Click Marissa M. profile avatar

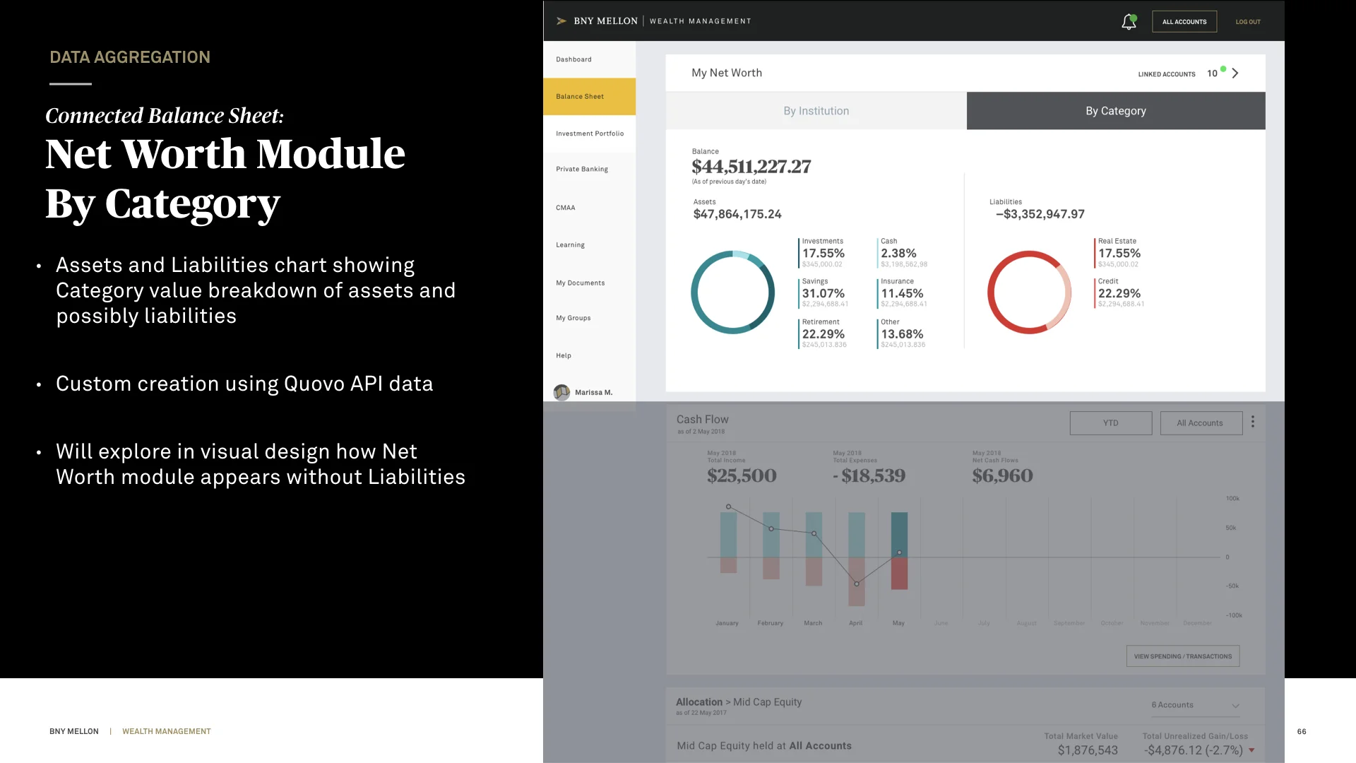click(x=561, y=392)
